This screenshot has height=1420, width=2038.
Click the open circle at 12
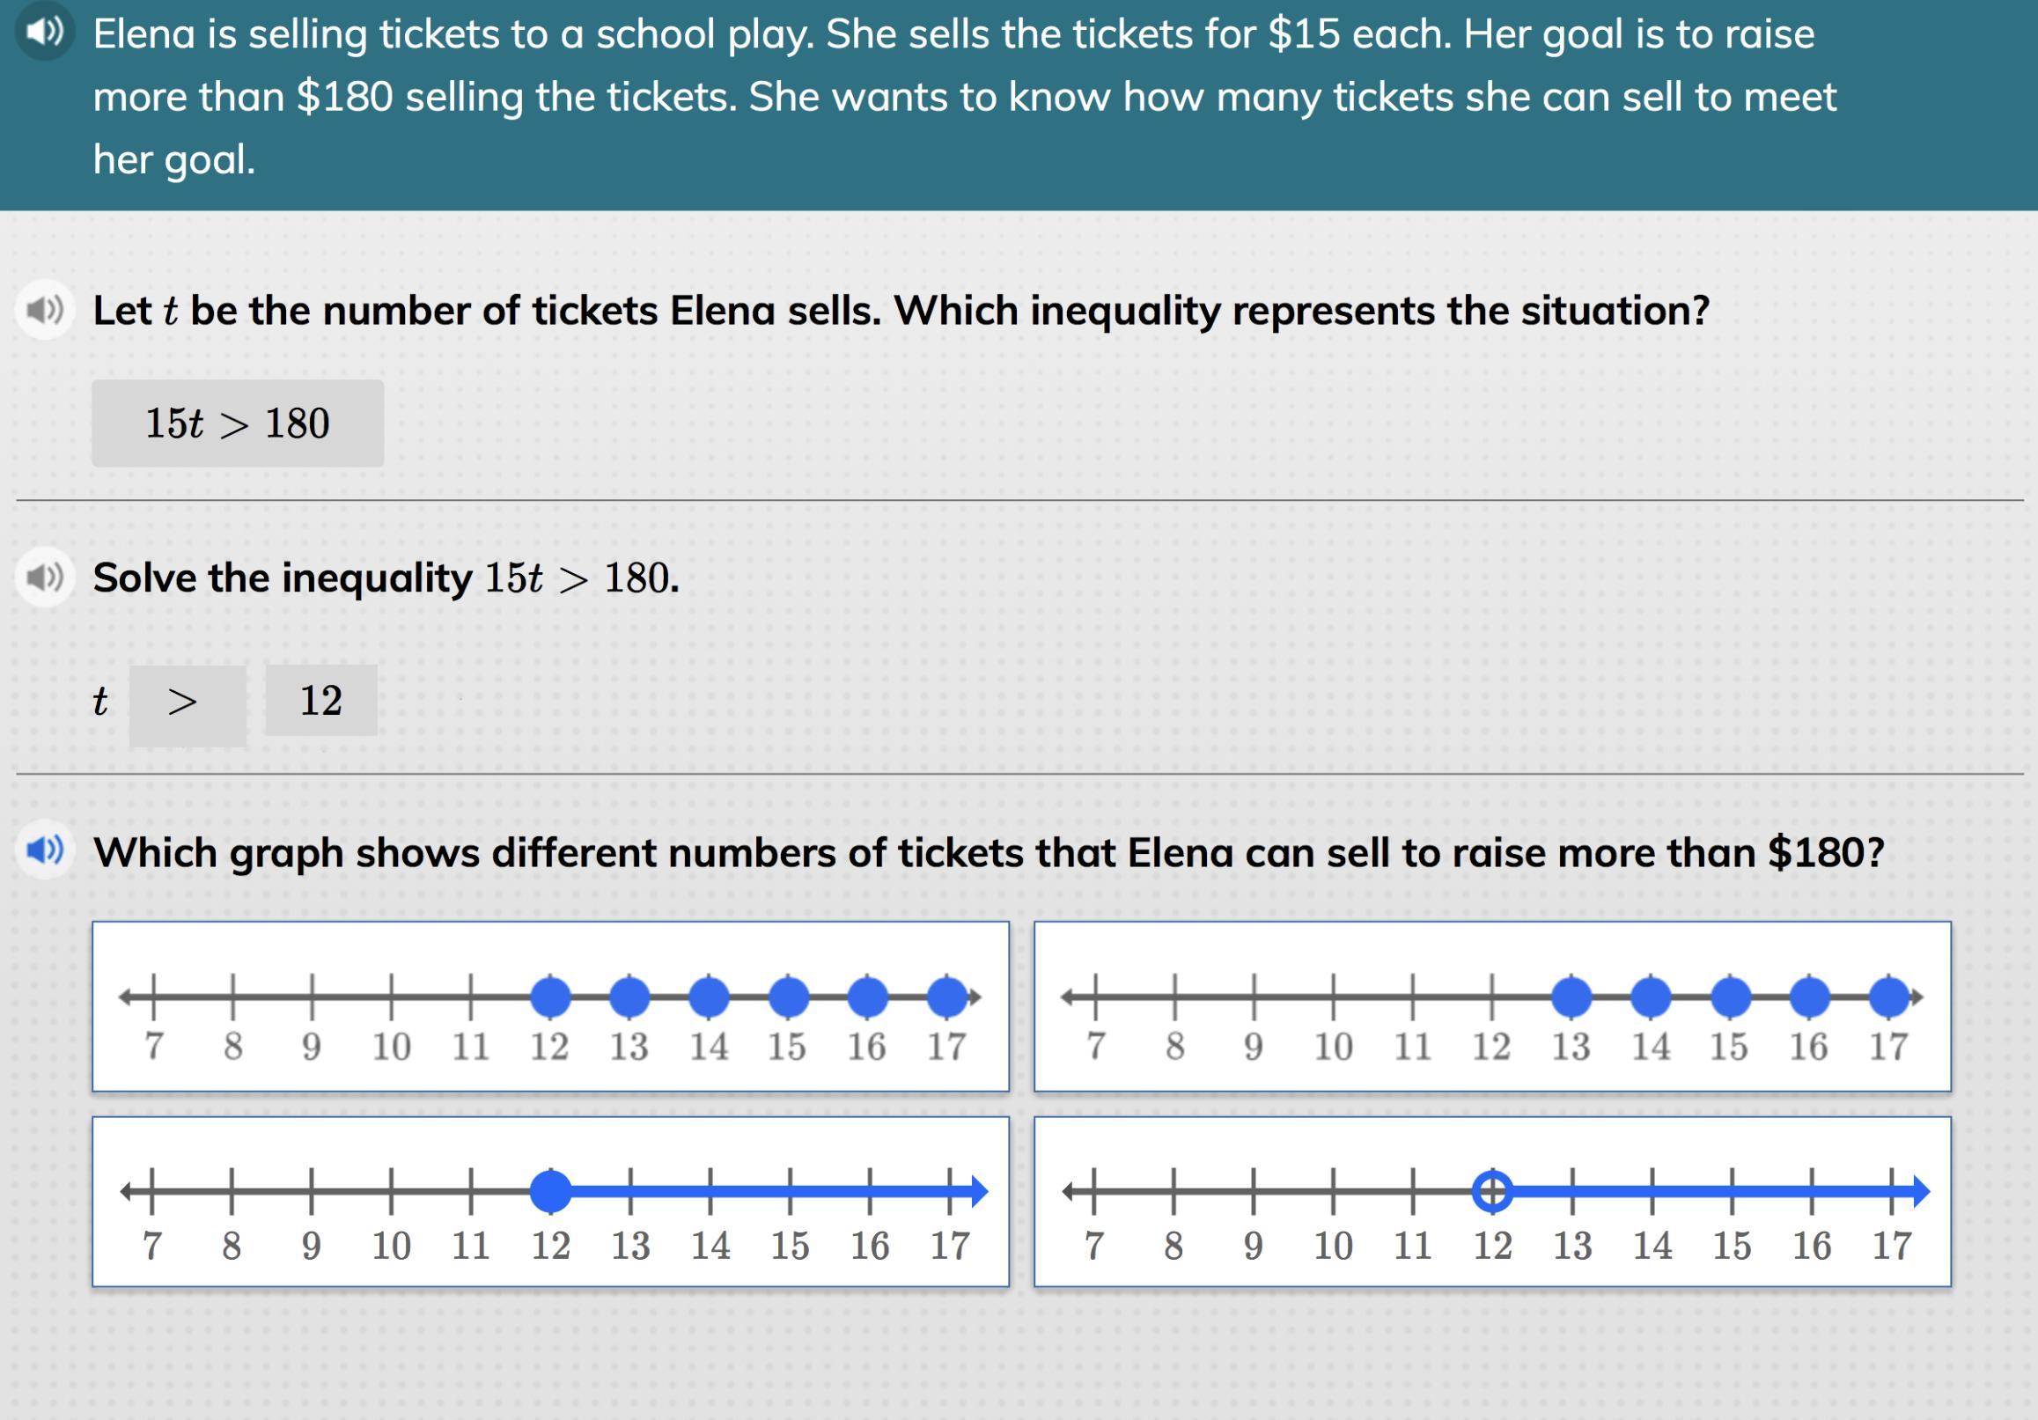tap(1492, 1191)
